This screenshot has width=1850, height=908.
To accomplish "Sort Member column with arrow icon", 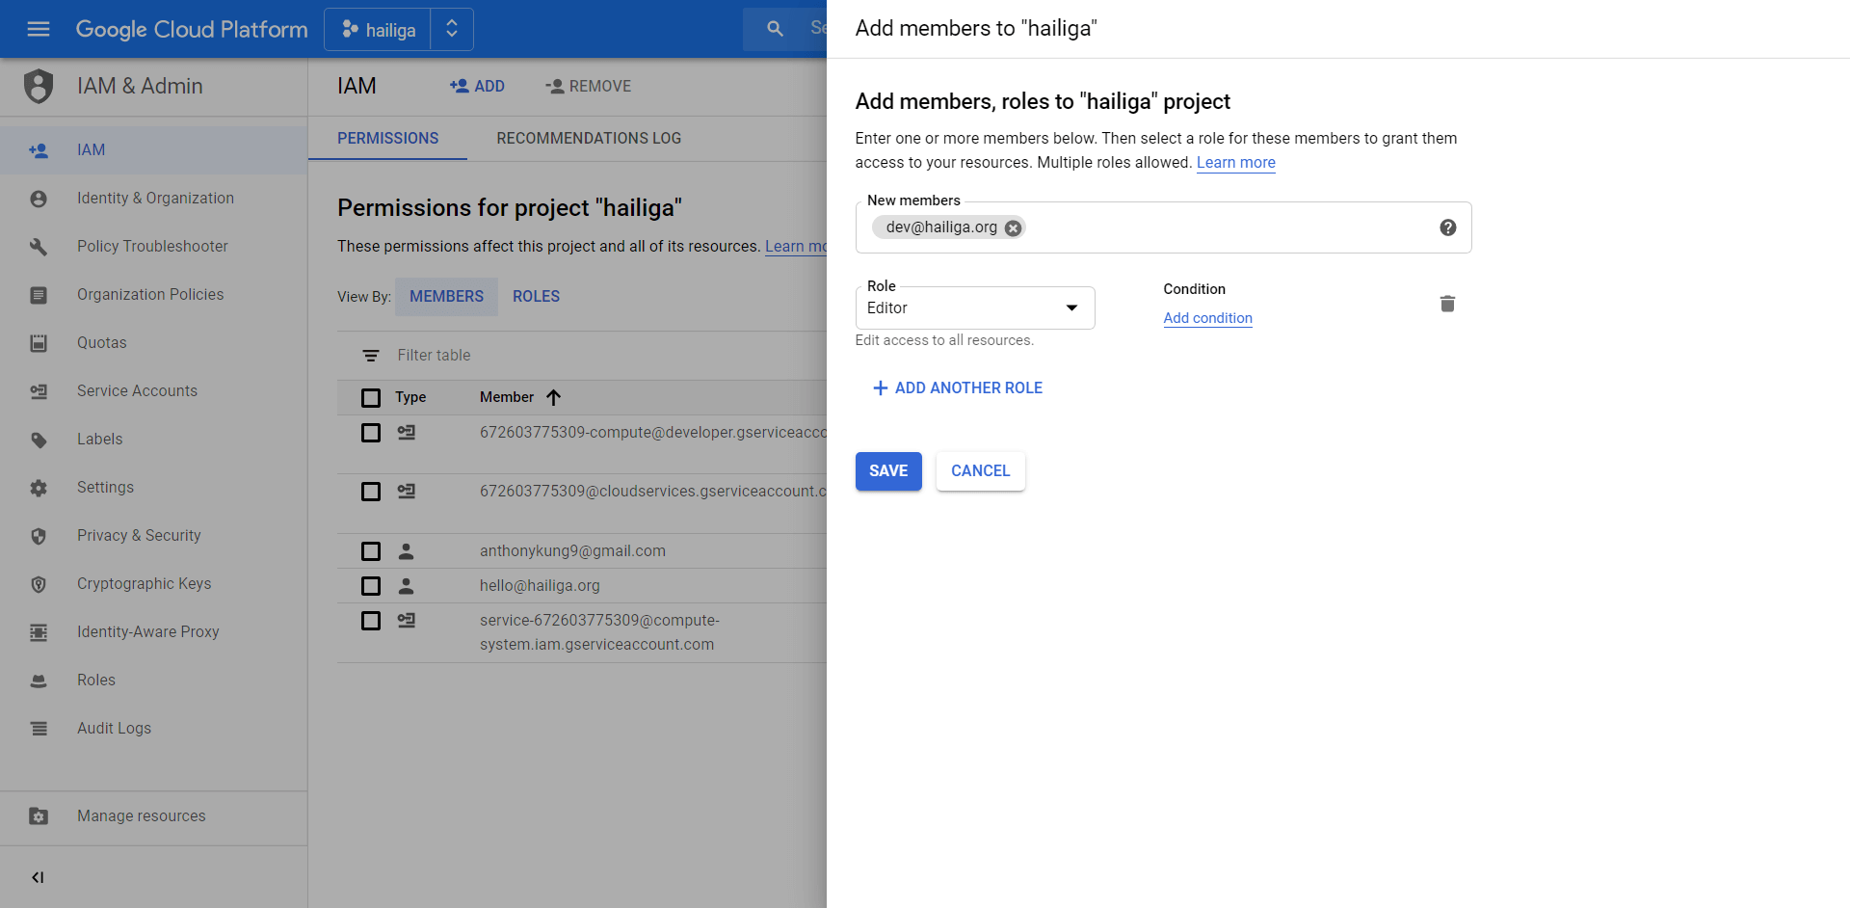I will coord(553,397).
